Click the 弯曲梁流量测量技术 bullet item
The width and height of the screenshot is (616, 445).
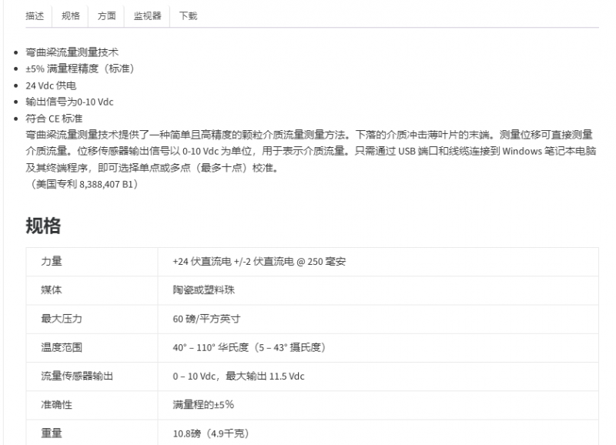coord(72,52)
